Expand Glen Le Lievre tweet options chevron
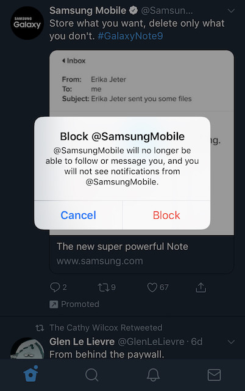 [231, 342]
